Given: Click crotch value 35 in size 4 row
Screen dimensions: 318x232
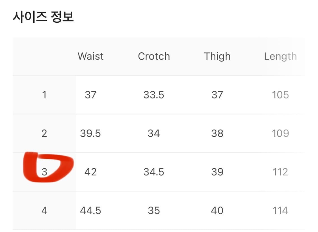Looking at the screenshot, I should point(154,210).
